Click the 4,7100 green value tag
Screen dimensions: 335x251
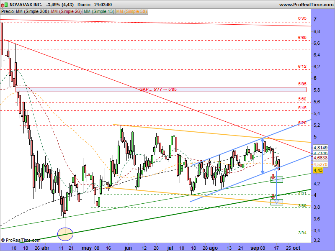[320, 153]
